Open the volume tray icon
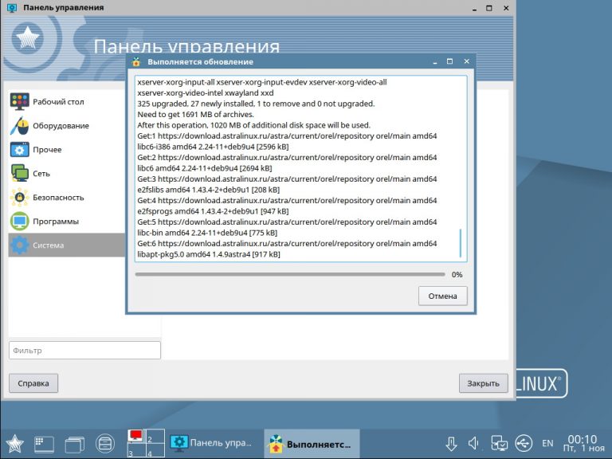Image resolution: width=612 pixels, height=459 pixels. click(474, 443)
